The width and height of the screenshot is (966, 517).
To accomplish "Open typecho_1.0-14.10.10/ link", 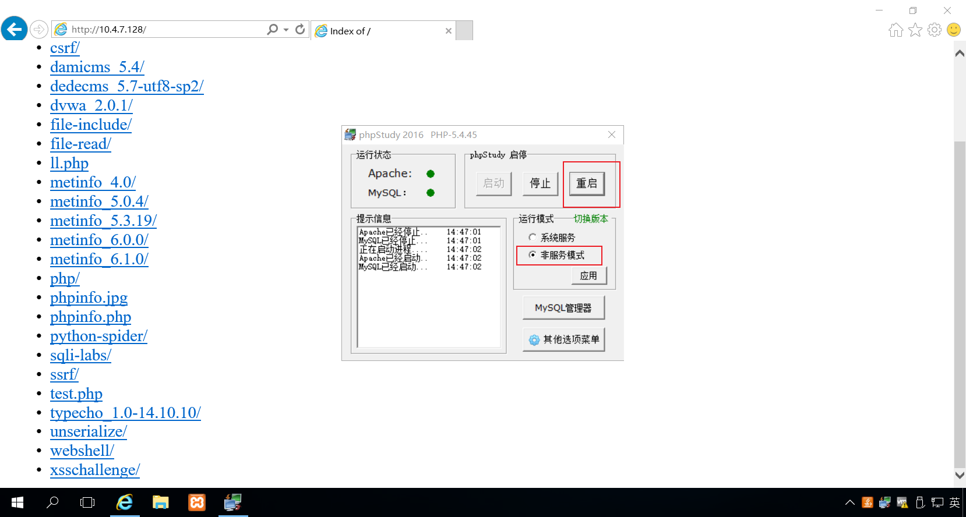I will tap(125, 413).
